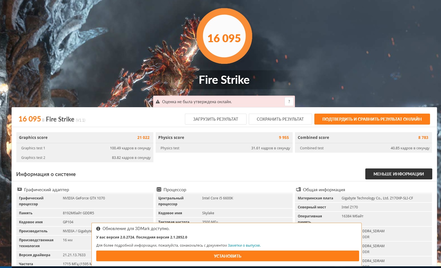Viewport: 441px width, 268px height.
Task: Click the Память label in the graphics adapter table
Action: (26, 213)
